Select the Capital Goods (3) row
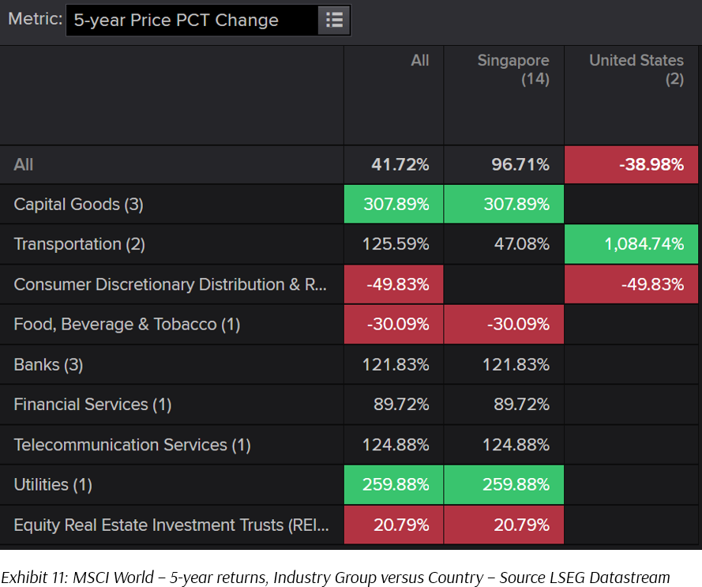 click(x=78, y=205)
